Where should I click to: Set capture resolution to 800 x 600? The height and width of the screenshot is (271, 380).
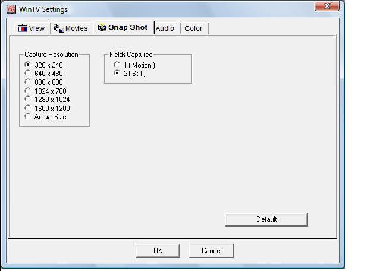(28, 82)
